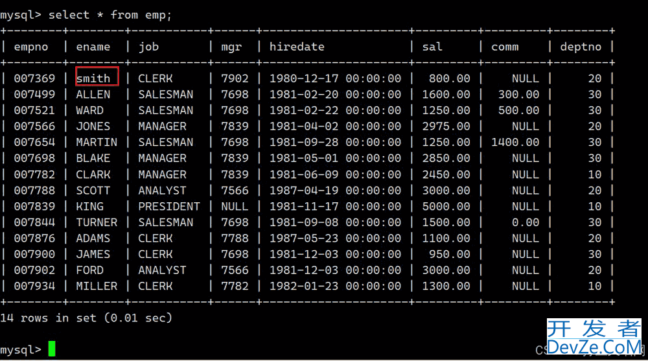The height and width of the screenshot is (361, 648).
Task: Click the 'hiredate' column header
Action: tap(297, 47)
